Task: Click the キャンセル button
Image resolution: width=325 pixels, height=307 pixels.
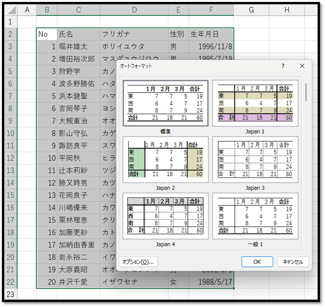Action: [293, 262]
